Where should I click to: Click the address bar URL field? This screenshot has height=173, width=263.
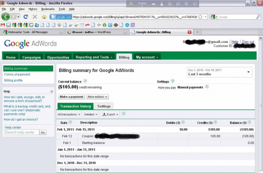(x=135, y=17)
